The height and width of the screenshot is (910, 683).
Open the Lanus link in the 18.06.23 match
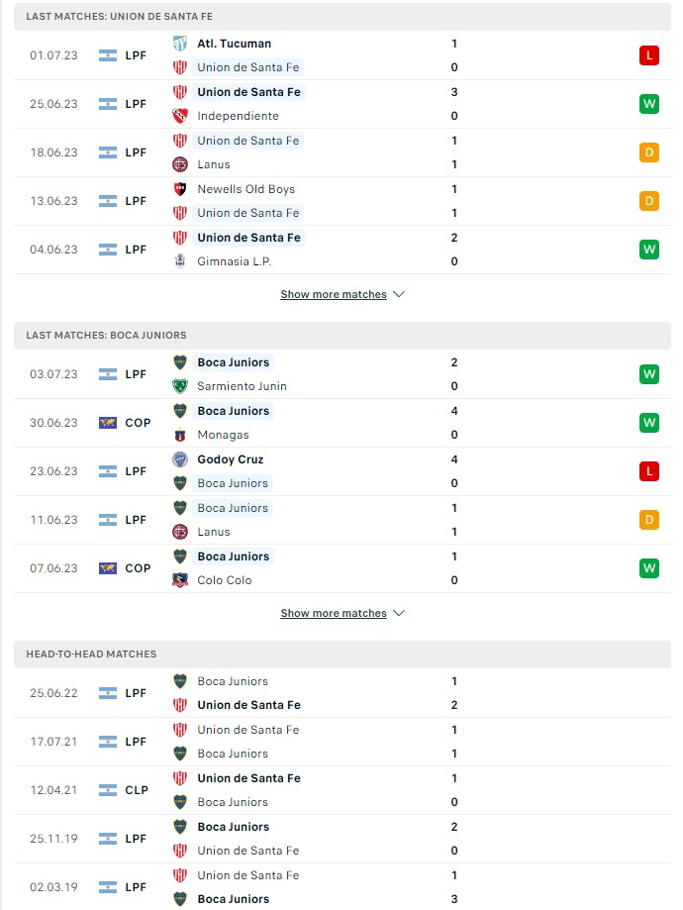(214, 164)
